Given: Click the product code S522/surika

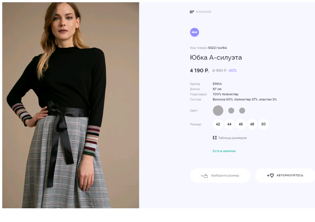Looking at the screenshot, I should [217, 48].
